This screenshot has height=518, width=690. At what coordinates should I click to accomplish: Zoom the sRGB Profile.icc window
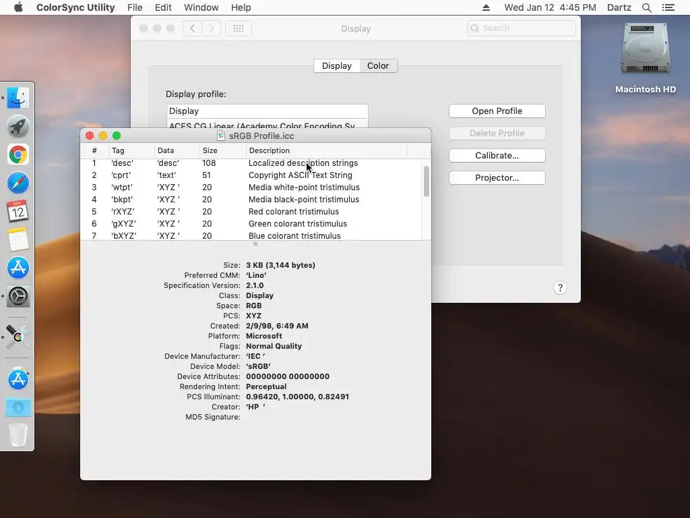[117, 136]
